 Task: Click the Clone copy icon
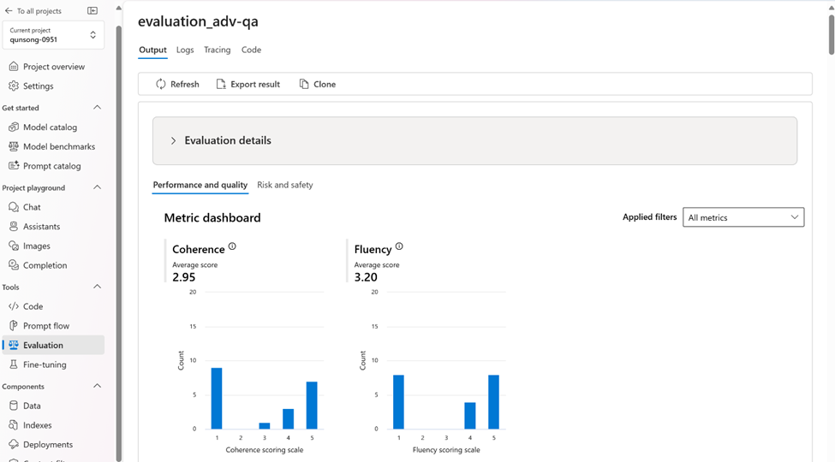coord(304,84)
